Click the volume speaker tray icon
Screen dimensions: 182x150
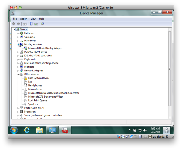pos(145,130)
